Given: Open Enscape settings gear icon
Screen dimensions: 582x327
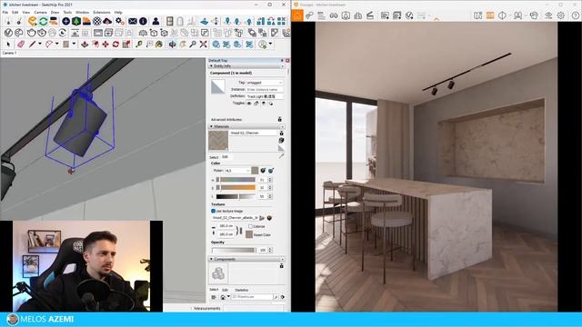Looking at the screenshot, I should click(561, 15).
